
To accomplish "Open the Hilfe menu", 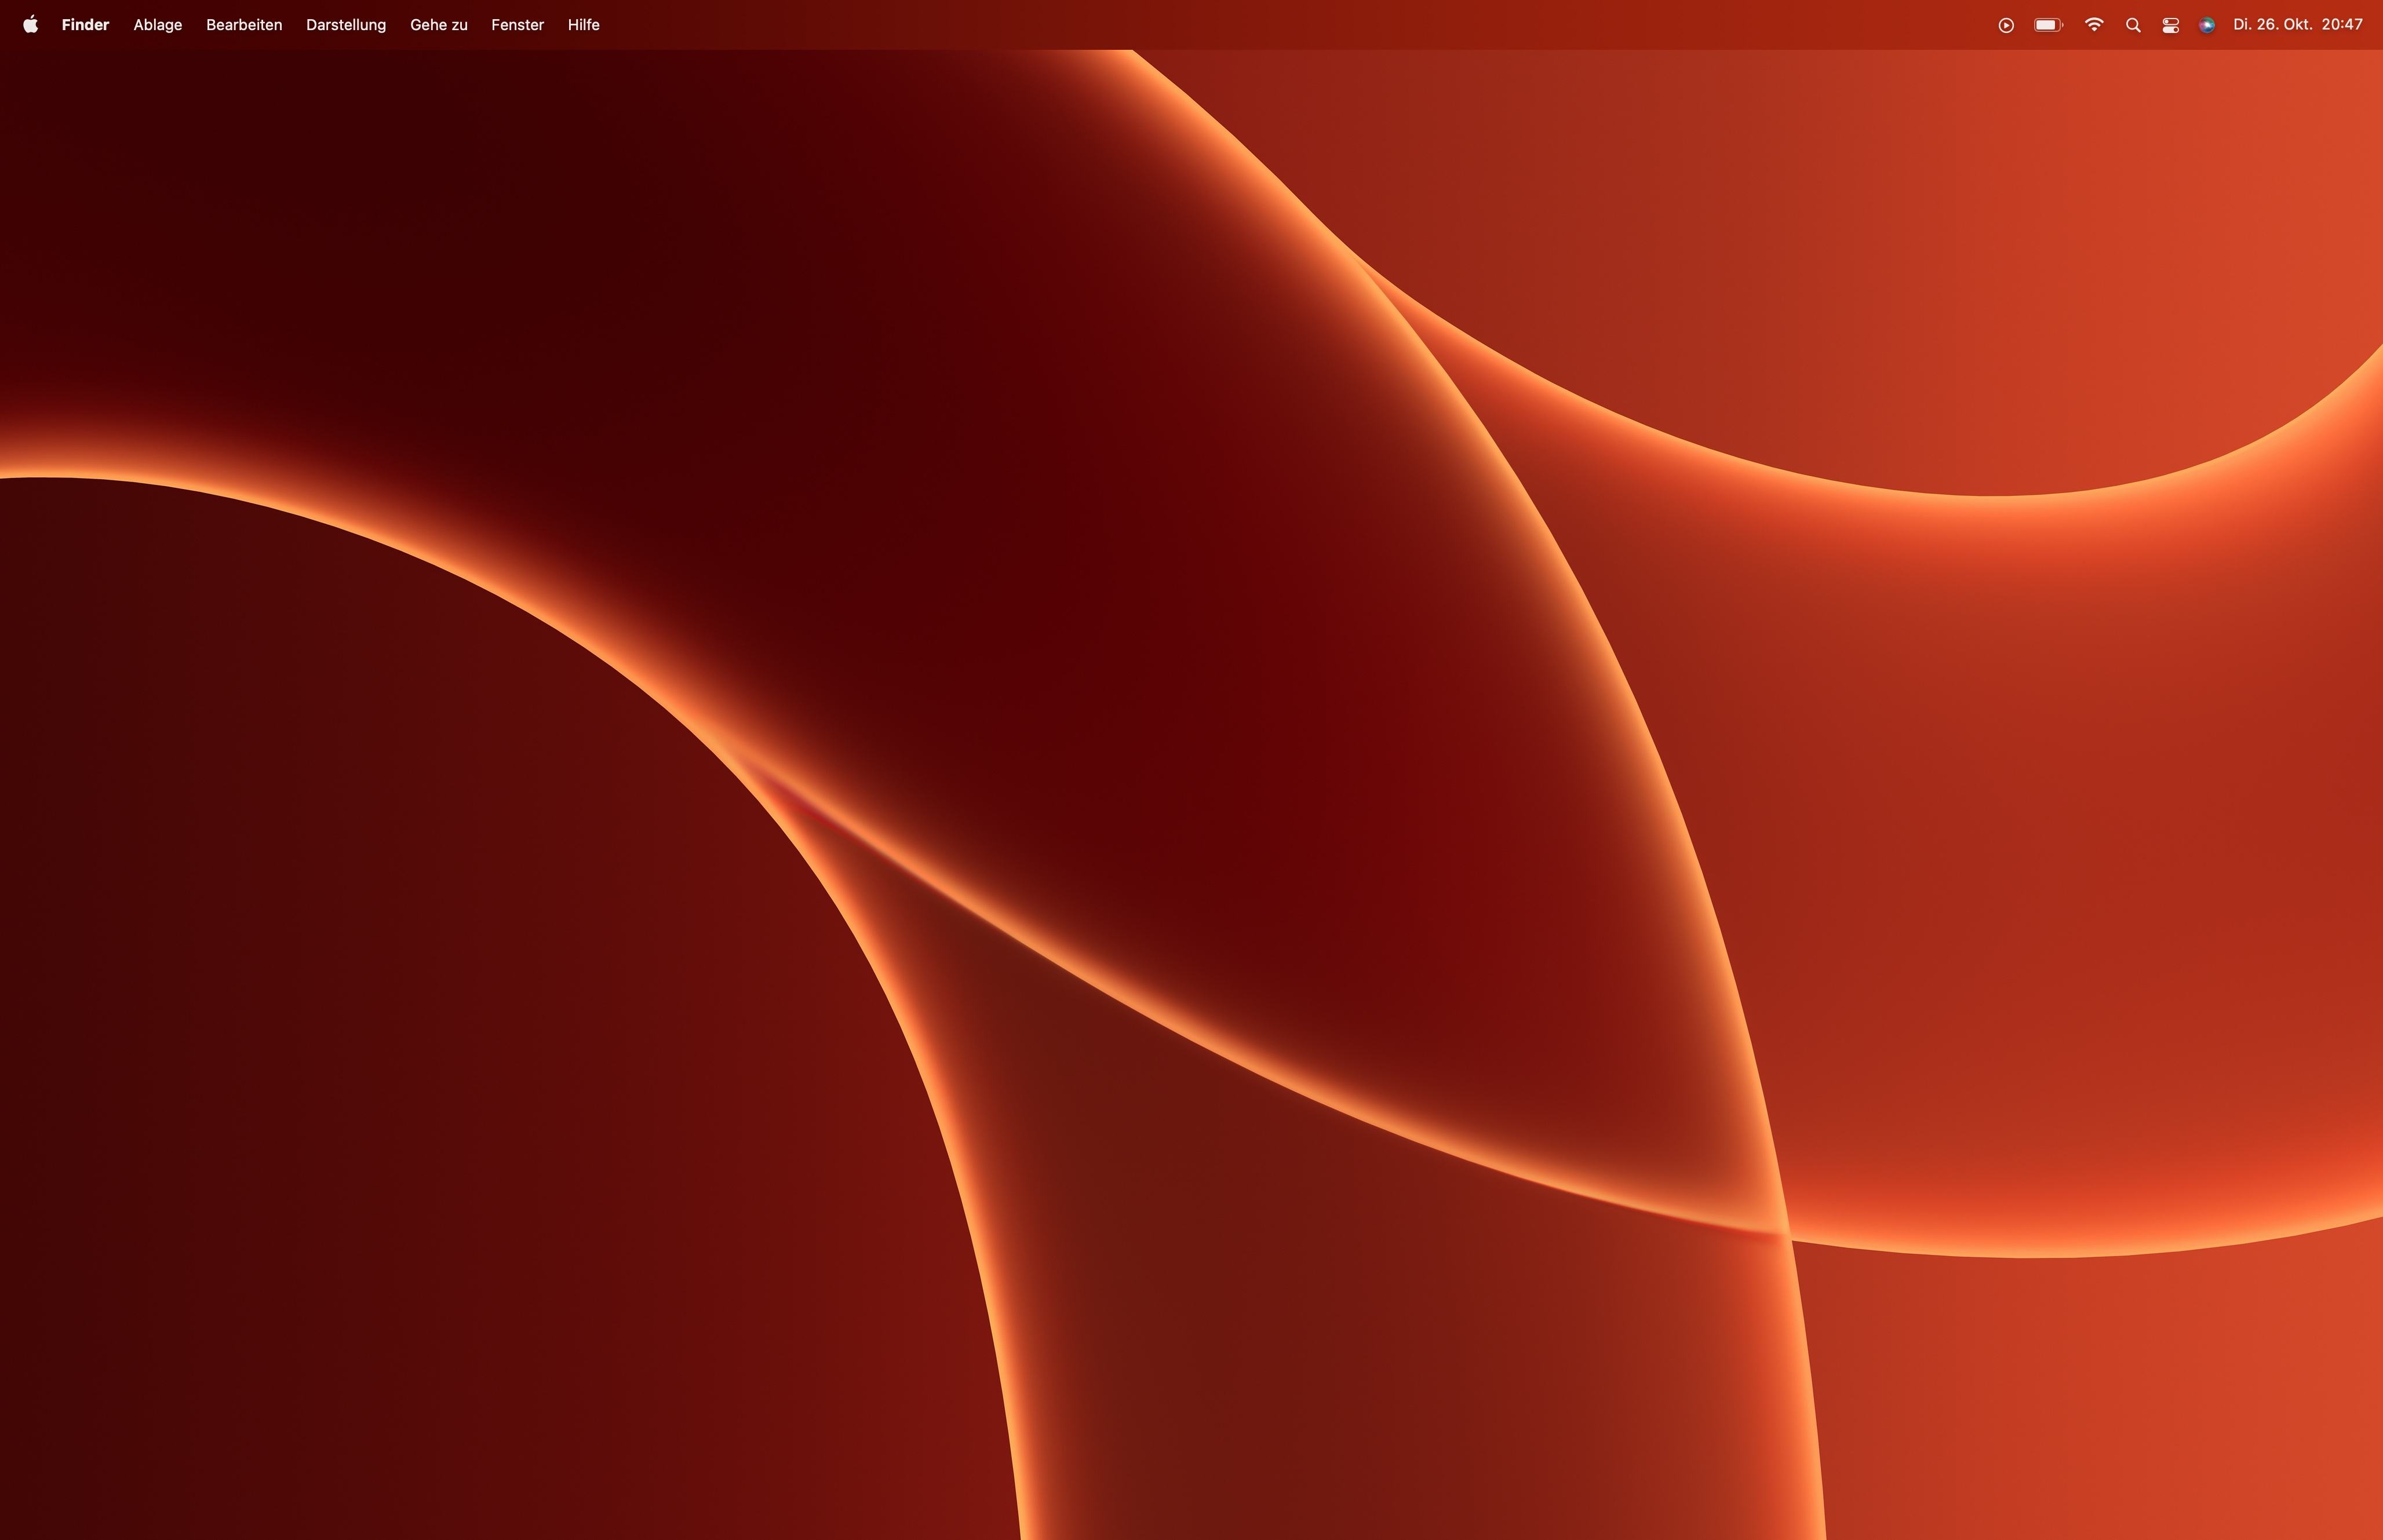I will pos(584,25).
